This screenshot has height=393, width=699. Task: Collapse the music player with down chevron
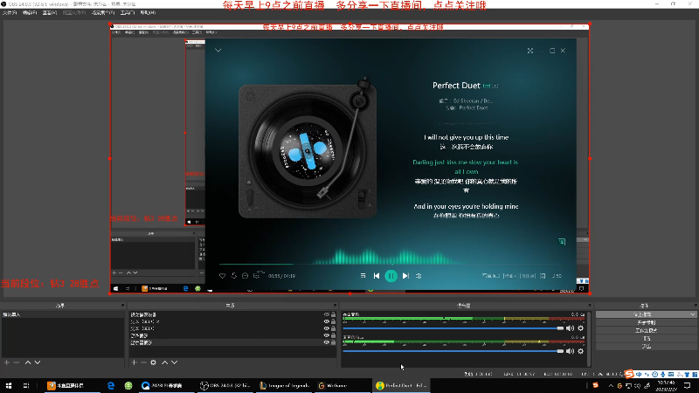coord(218,51)
